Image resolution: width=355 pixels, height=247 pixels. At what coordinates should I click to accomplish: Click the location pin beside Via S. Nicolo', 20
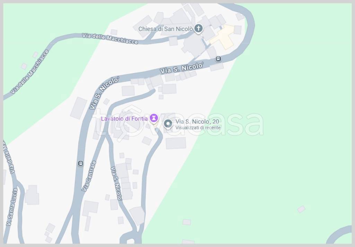(168, 124)
